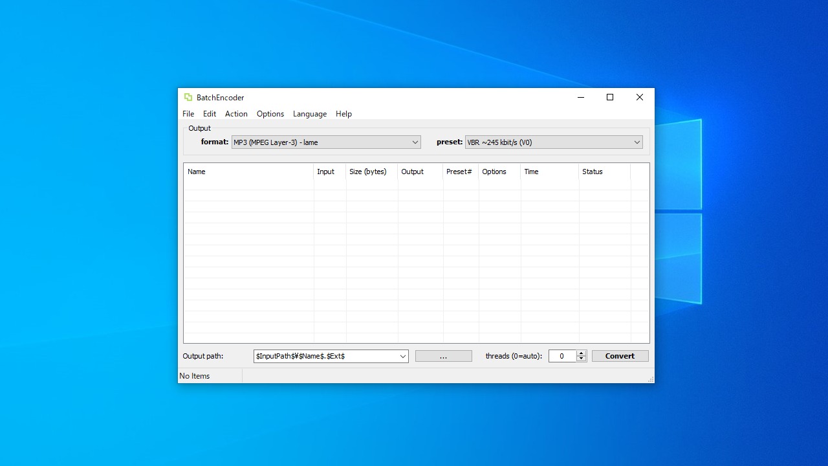Click the browse "..." button

[443, 356]
